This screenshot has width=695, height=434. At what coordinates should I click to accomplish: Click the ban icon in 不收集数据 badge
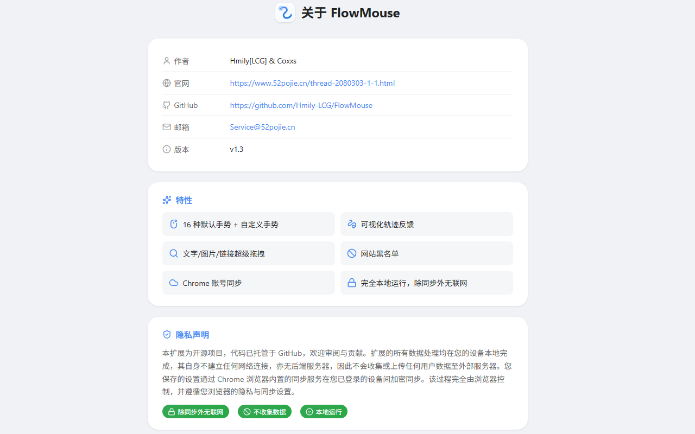point(247,412)
